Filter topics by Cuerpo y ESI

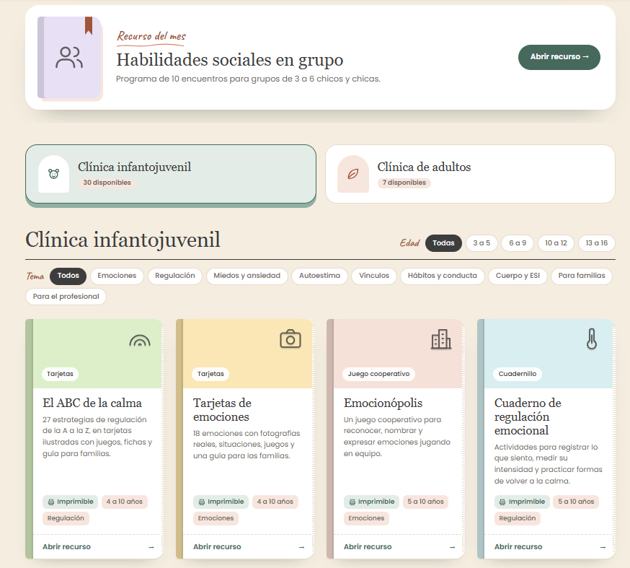(518, 276)
